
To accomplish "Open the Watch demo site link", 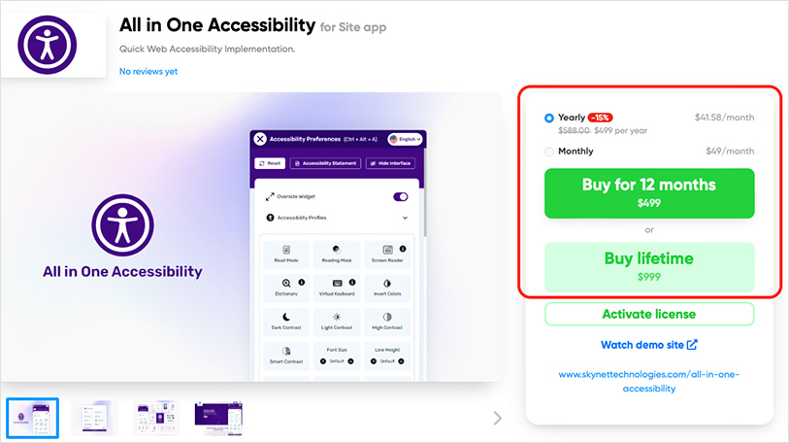I will [648, 344].
